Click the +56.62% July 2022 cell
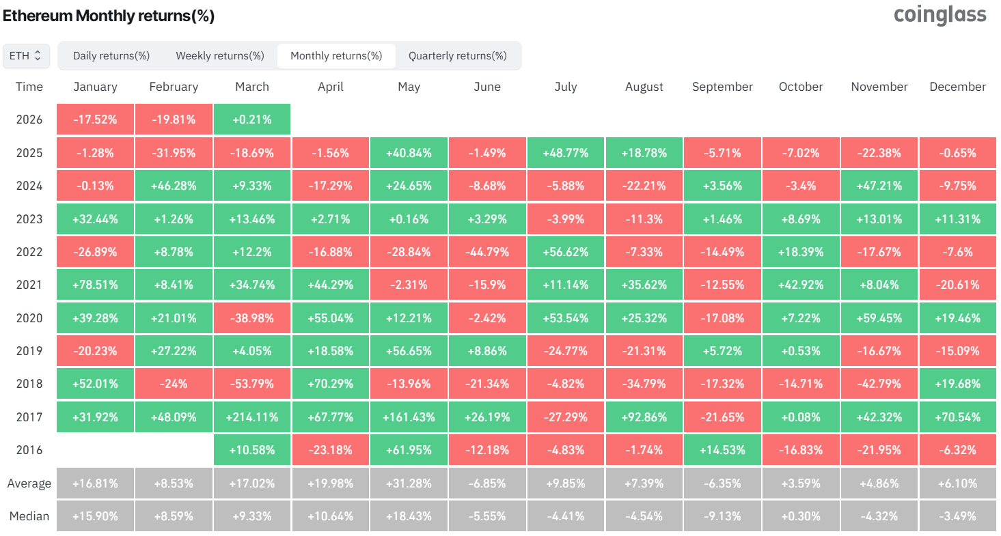1001x536 pixels. point(566,252)
